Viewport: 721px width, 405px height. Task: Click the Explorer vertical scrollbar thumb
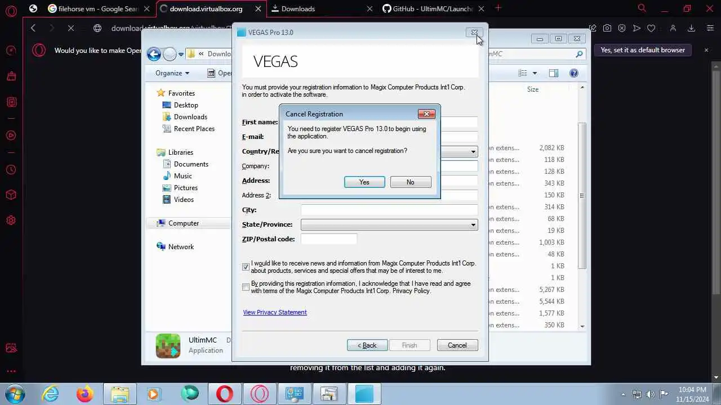tap(582, 195)
